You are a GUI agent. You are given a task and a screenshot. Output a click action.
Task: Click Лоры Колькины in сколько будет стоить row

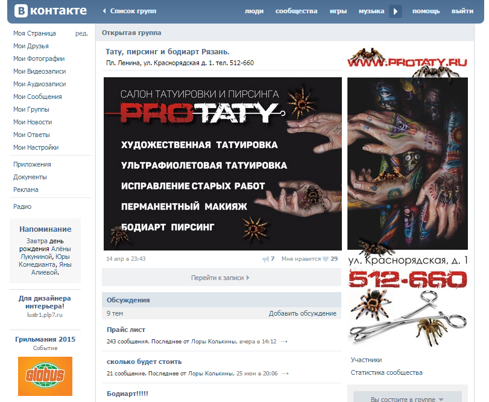[211, 373]
